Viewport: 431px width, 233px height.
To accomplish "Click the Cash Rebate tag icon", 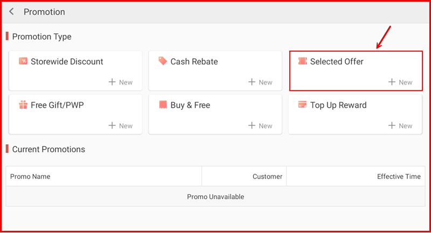I will [x=163, y=61].
